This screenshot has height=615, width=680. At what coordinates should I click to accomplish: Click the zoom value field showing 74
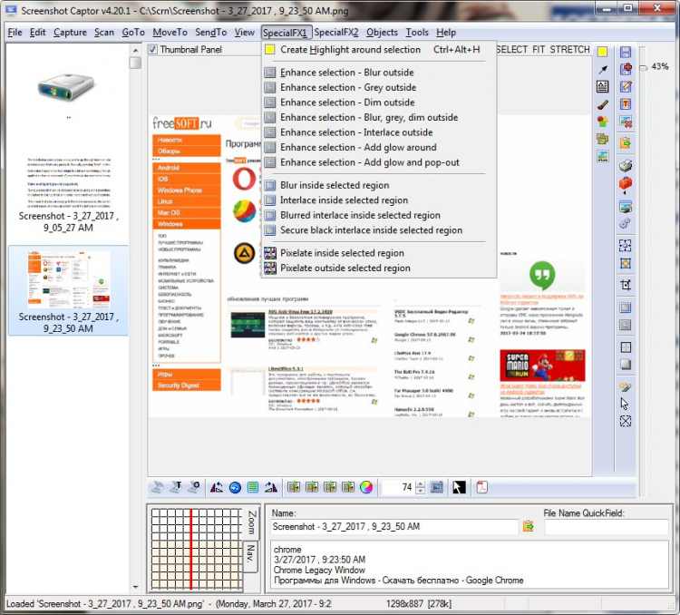pyautogui.click(x=397, y=487)
